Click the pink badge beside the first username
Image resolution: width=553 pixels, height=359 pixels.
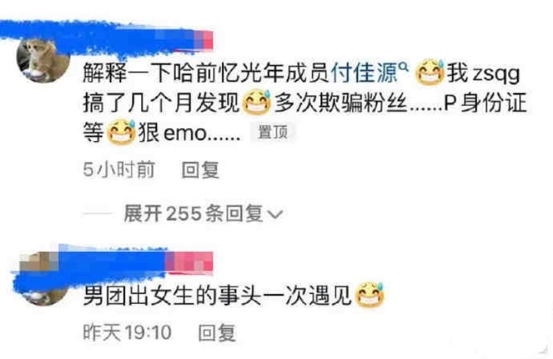tap(204, 41)
